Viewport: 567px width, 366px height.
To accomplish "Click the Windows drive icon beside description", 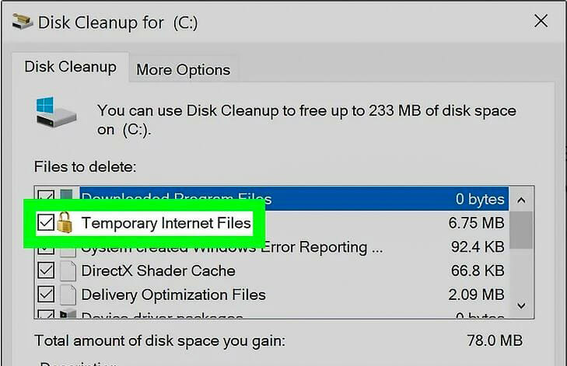I will coord(56,112).
